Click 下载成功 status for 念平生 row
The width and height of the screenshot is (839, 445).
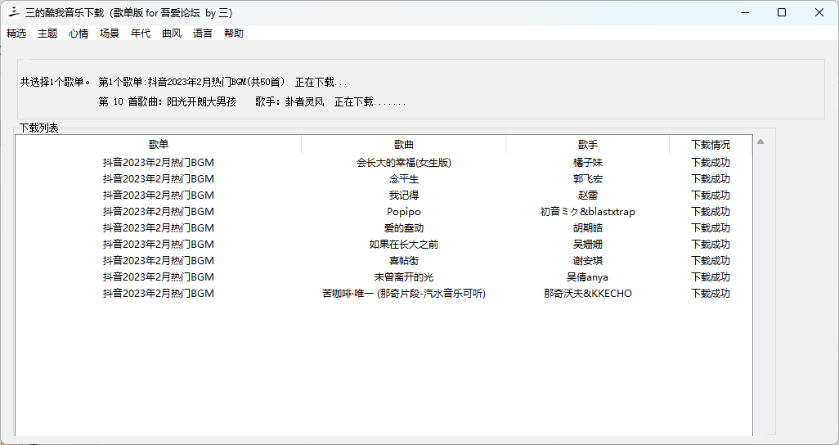point(711,179)
